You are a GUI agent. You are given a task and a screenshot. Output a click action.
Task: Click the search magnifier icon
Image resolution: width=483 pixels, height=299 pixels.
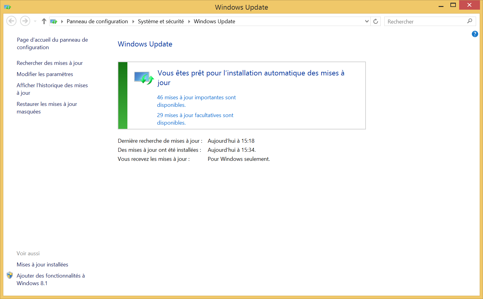point(470,21)
